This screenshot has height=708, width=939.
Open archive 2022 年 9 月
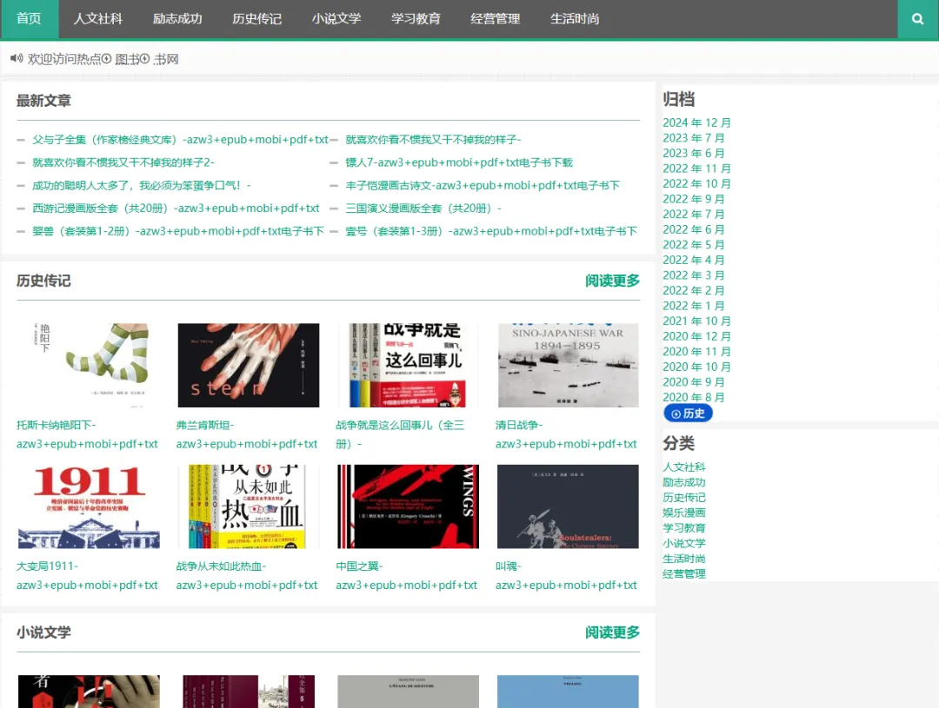coord(694,199)
